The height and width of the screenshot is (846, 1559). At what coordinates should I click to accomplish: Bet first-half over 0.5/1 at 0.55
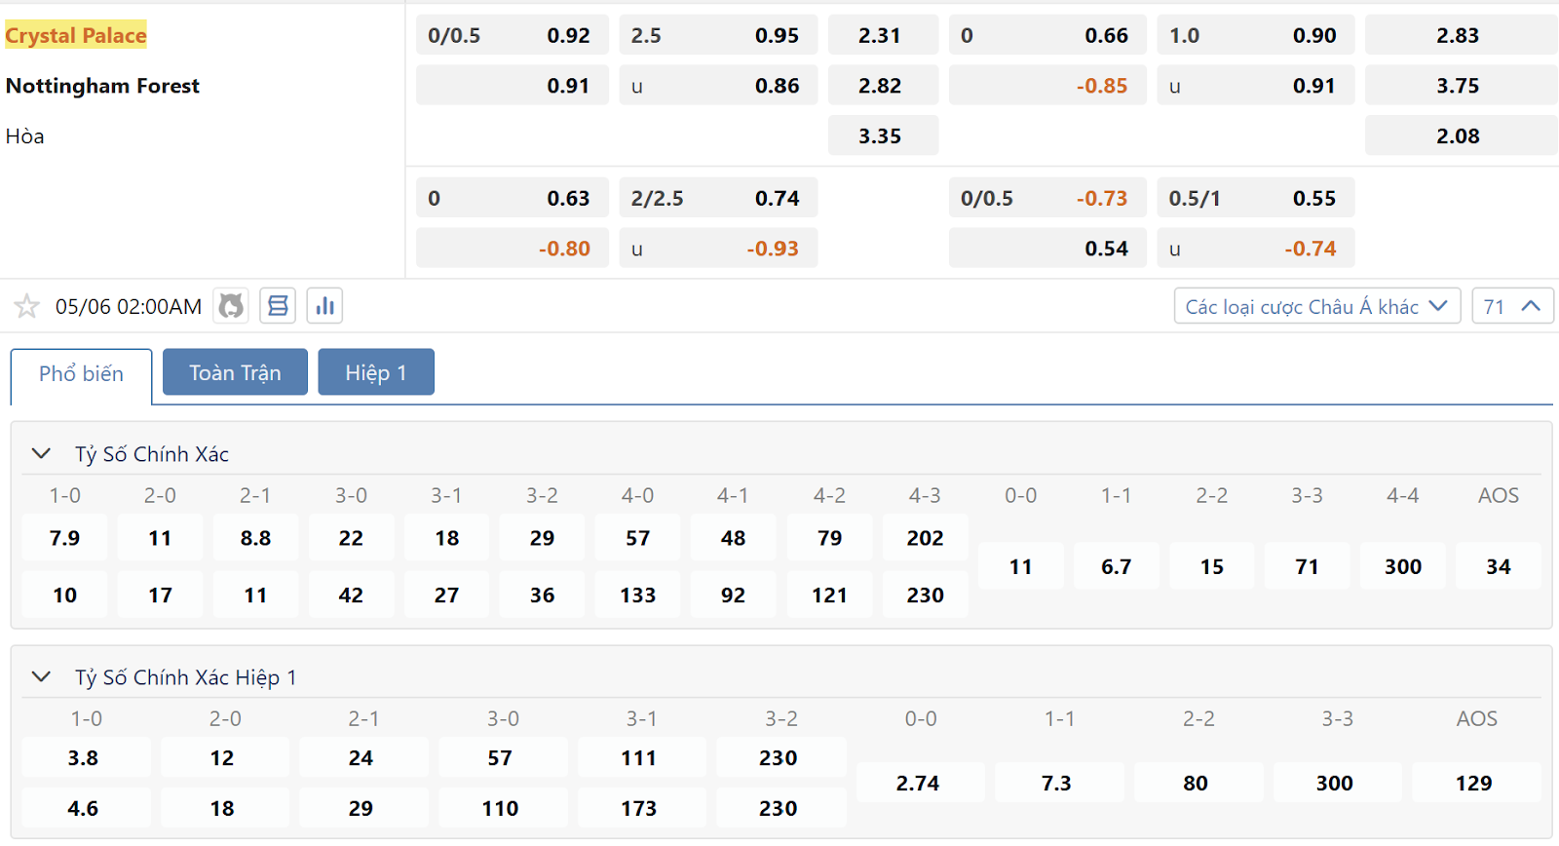(1256, 198)
